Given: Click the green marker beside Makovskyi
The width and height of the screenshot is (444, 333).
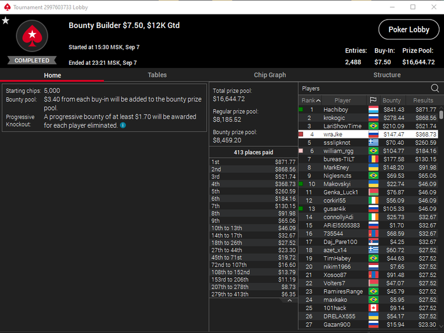Looking at the screenshot, I should 301,184.
